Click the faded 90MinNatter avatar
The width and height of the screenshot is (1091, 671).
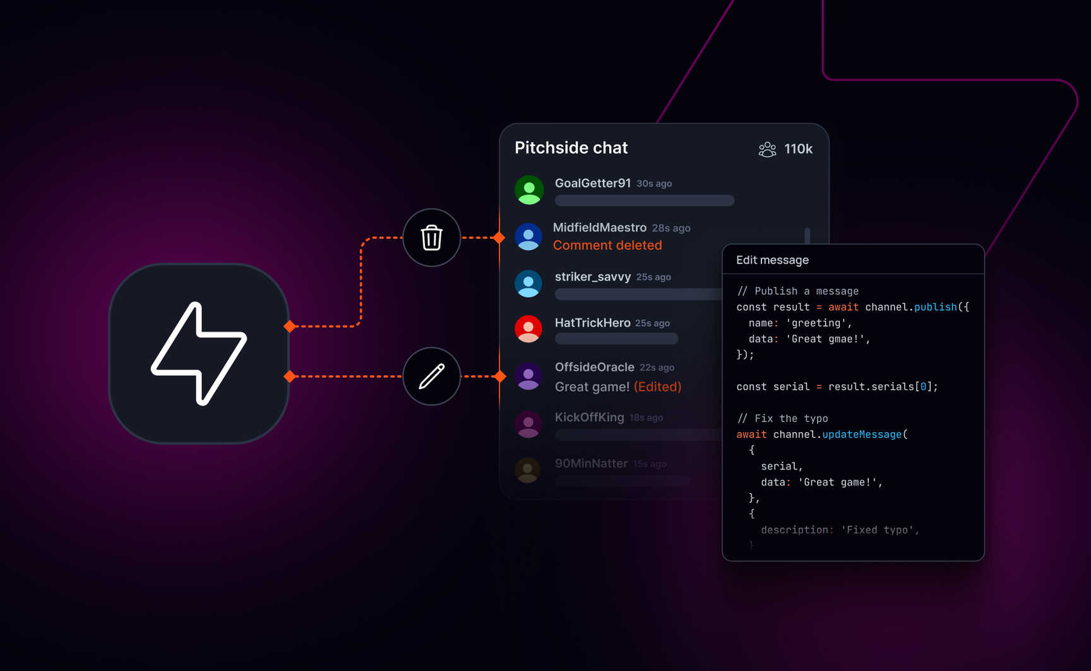(x=528, y=470)
